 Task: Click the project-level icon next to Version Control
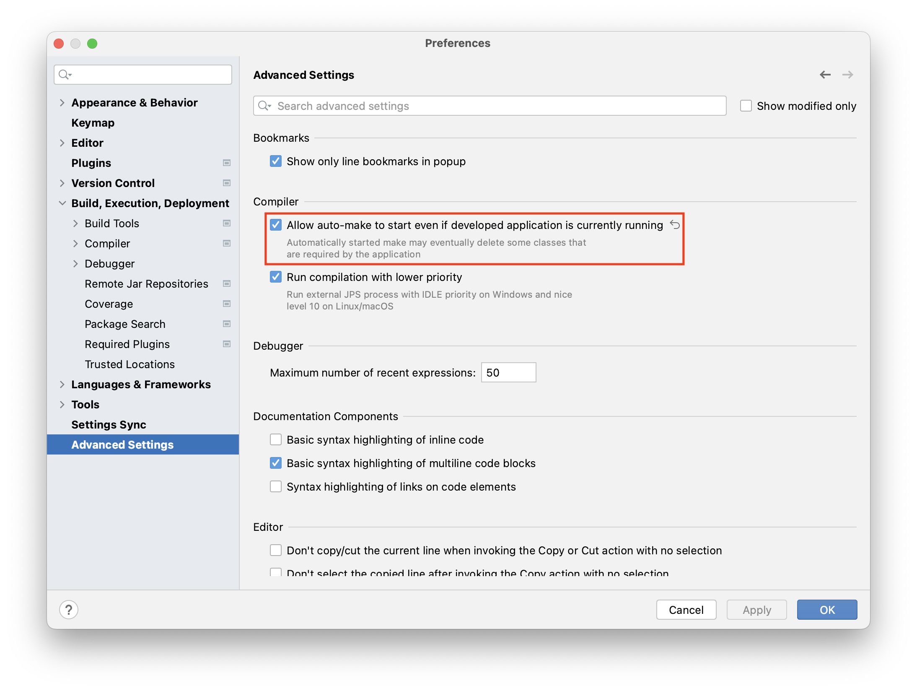(227, 183)
